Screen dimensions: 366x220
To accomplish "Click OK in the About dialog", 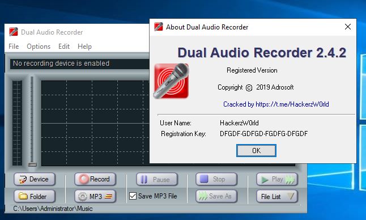I will [256, 151].
